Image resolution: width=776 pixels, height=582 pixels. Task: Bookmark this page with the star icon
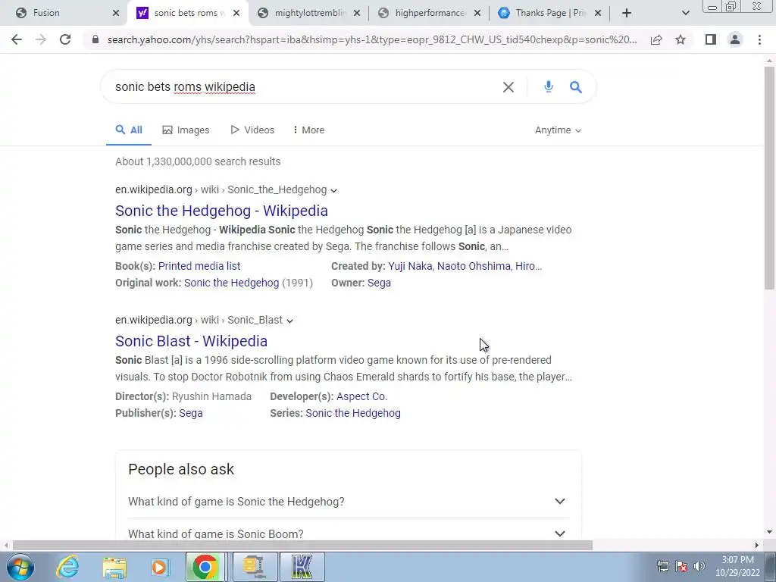pyautogui.click(x=681, y=39)
